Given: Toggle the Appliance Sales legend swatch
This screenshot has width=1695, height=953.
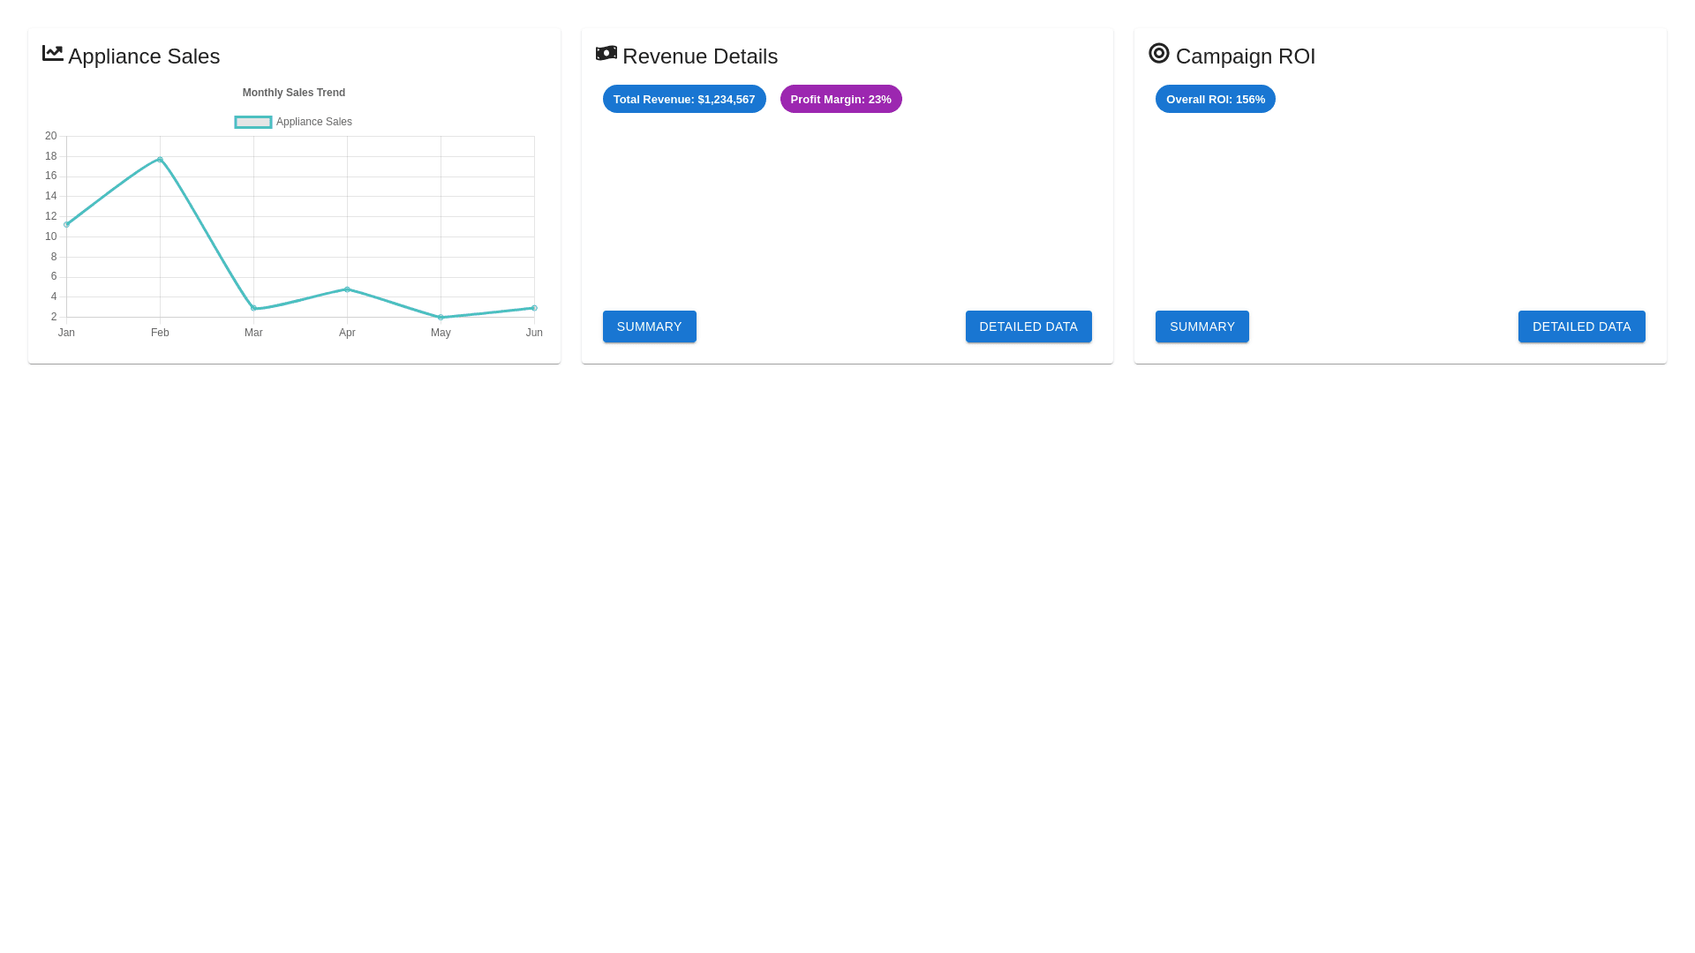Looking at the screenshot, I should (x=253, y=123).
